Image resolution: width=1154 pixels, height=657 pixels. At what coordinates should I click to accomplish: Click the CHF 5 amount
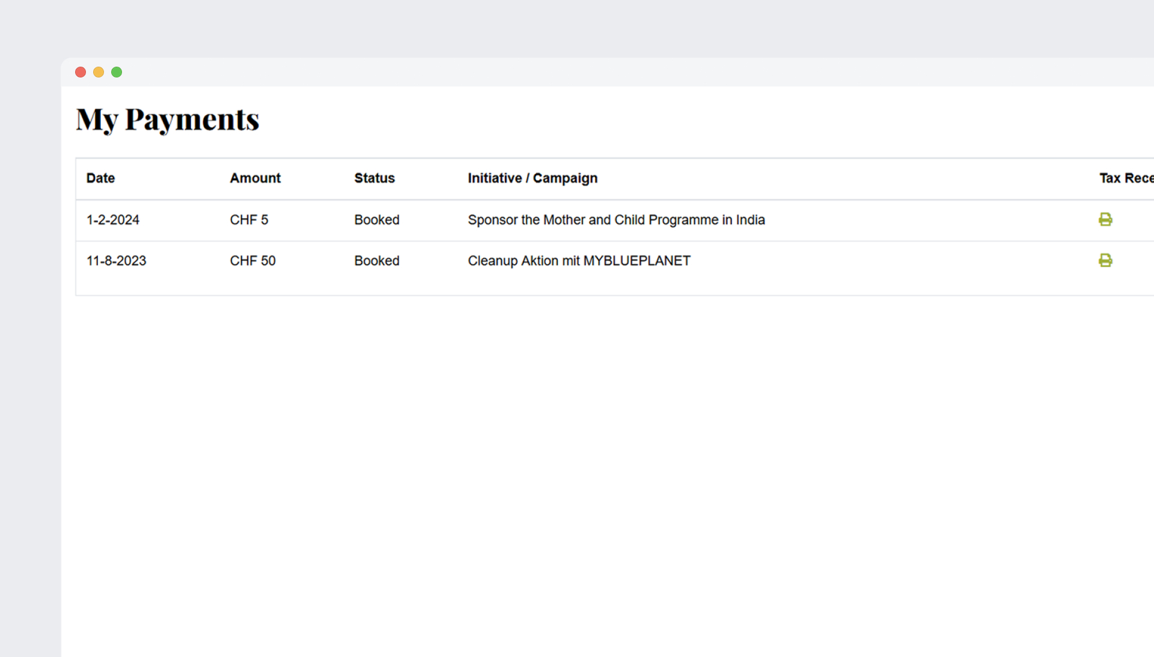point(249,220)
